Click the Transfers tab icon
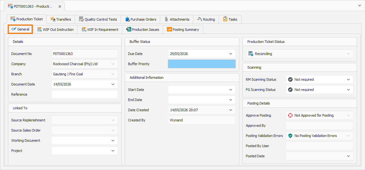 tap(53, 19)
